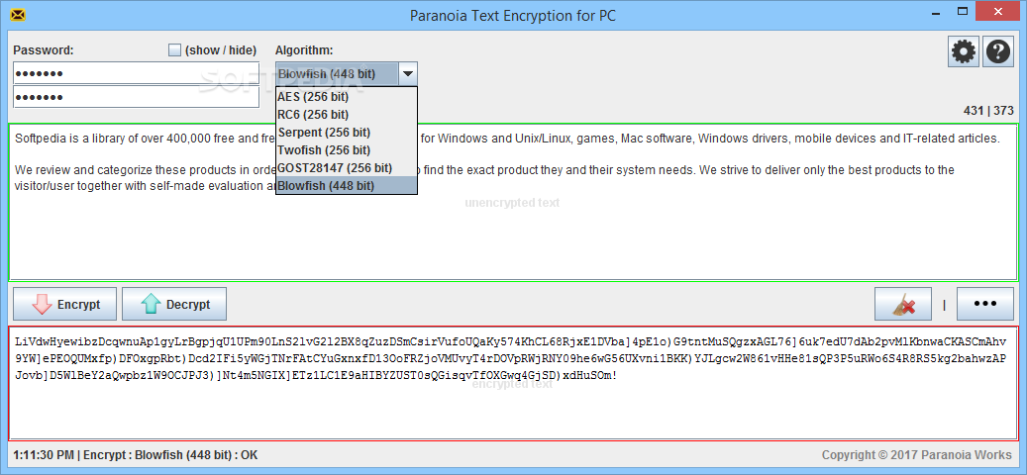Open settings with the gear icon
The height and width of the screenshot is (475, 1027).
pos(964,51)
